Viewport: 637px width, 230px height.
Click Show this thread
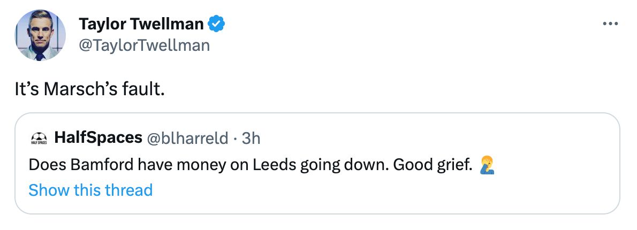[x=90, y=190]
